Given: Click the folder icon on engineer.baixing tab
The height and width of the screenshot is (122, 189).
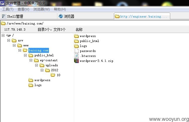Looking at the screenshot, I should pyautogui.click(x=117, y=16).
